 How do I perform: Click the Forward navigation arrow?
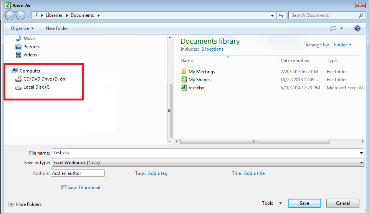click(x=20, y=15)
